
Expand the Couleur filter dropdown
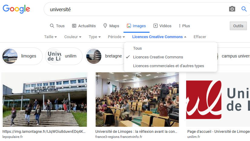tap(73, 37)
